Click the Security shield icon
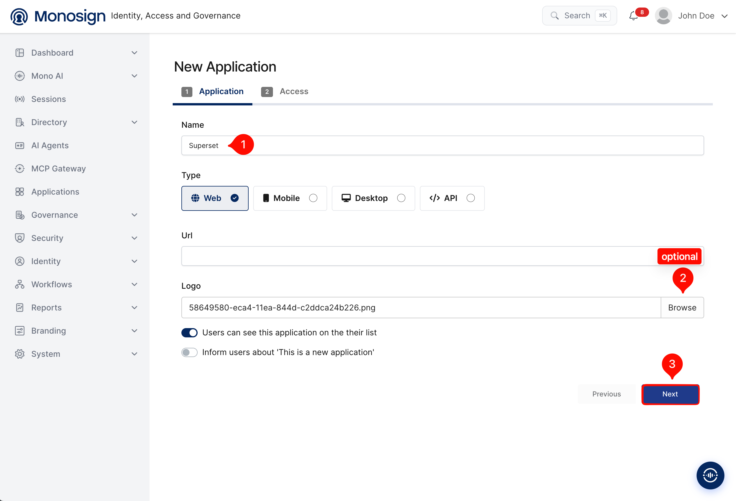This screenshot has width=736, height=501. point(20,238)
